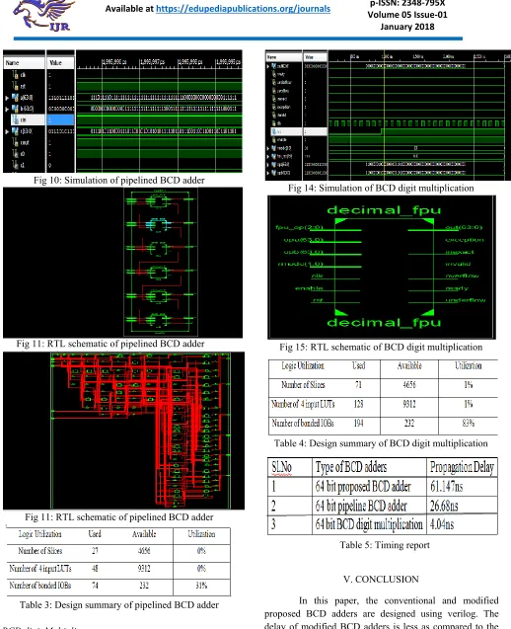
Task: Expand the out[63:0] bus in Fig 14
Action: coord(267,66)
